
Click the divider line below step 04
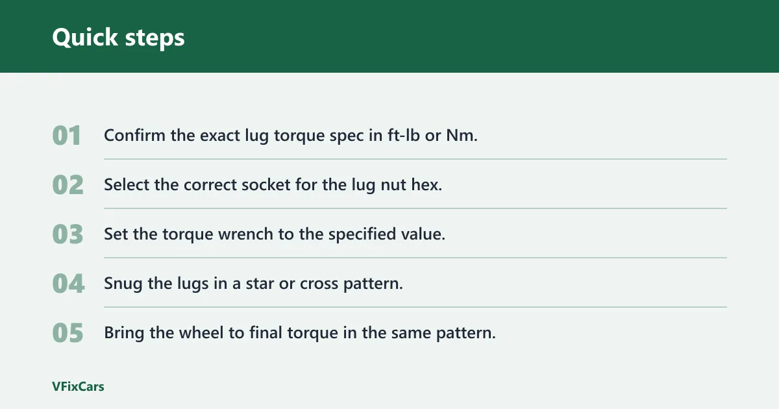coord(415,307)
